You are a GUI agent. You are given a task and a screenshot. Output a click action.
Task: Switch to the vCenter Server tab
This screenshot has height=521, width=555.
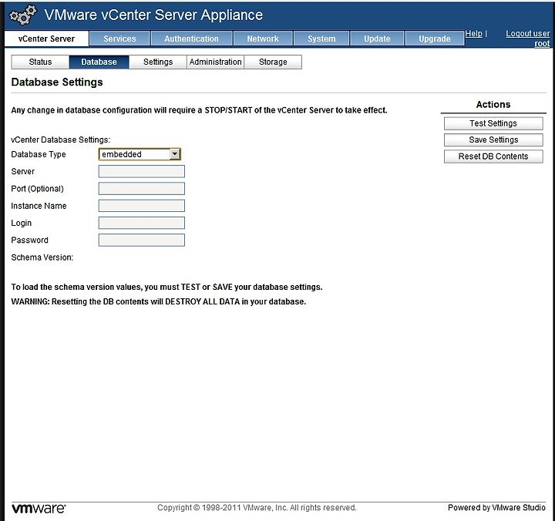46,39
